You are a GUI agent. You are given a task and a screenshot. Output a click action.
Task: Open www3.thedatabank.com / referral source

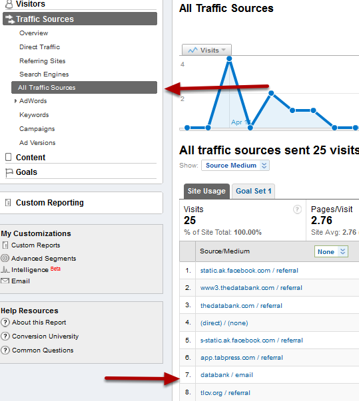click(x=251, y=288)
